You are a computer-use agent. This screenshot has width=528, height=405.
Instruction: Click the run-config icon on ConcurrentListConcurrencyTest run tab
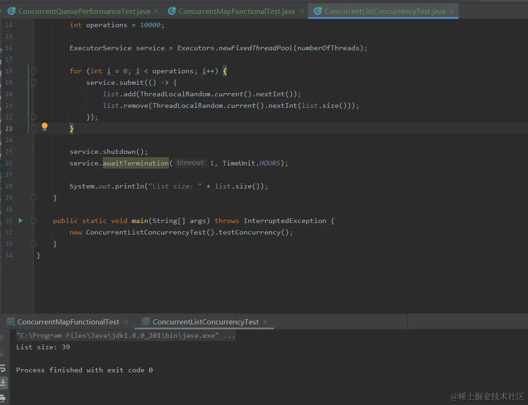(145, 322)
